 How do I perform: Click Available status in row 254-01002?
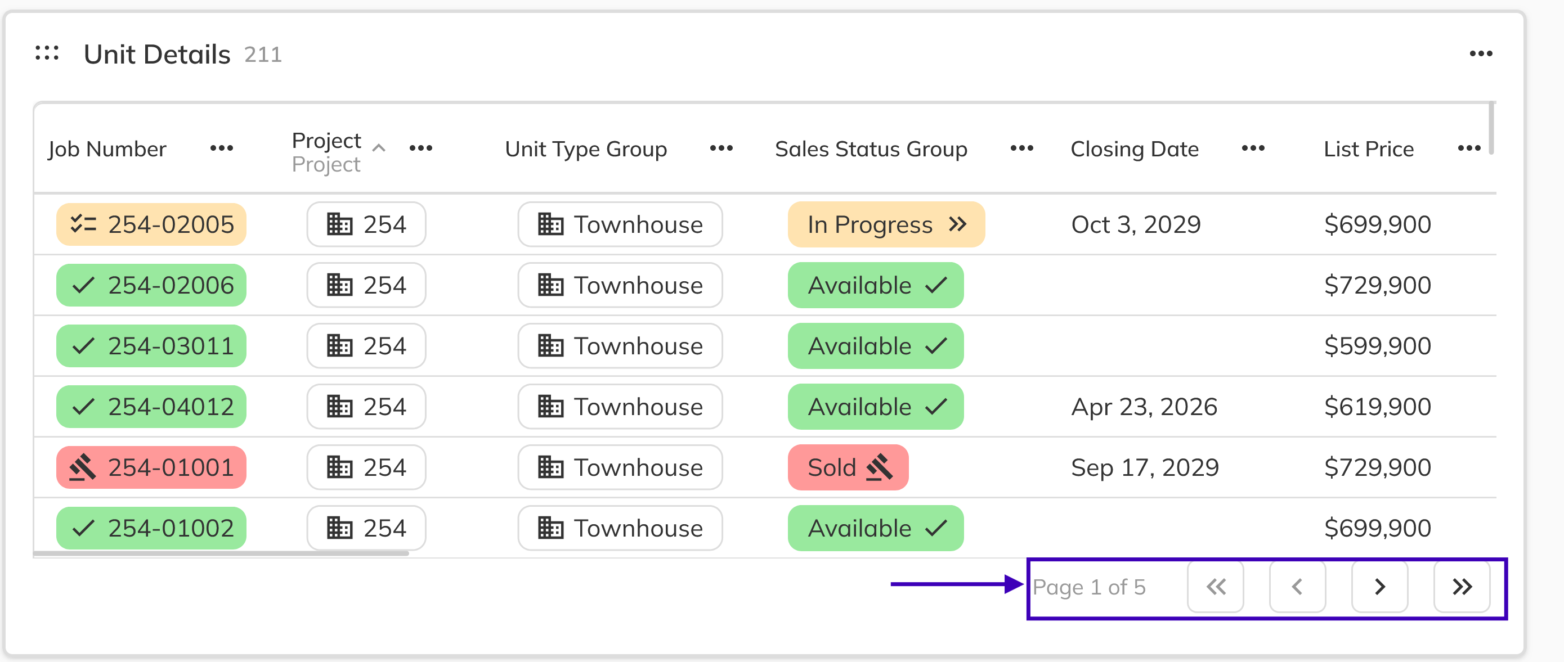[x=876, y=528]
